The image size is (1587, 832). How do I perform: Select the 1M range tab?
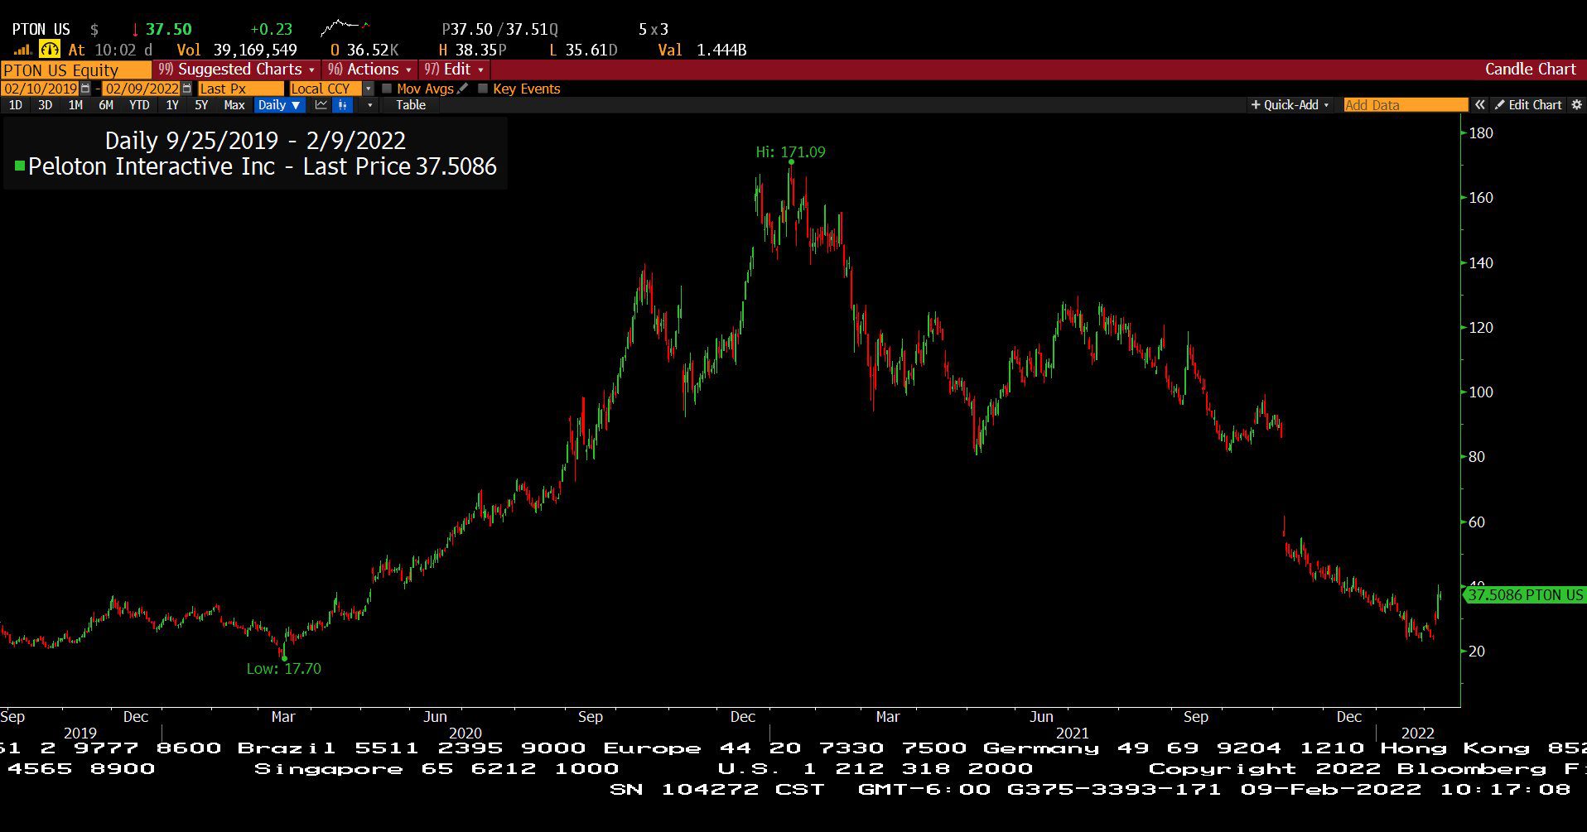coord(75,105)
